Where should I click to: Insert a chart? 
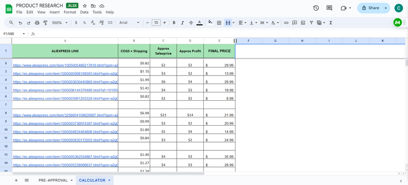(303, 23)
